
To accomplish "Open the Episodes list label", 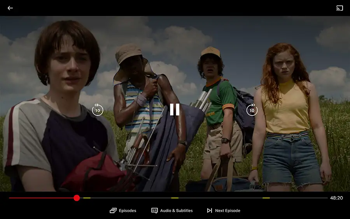I will pyautogui.click(x=128, y=210).
